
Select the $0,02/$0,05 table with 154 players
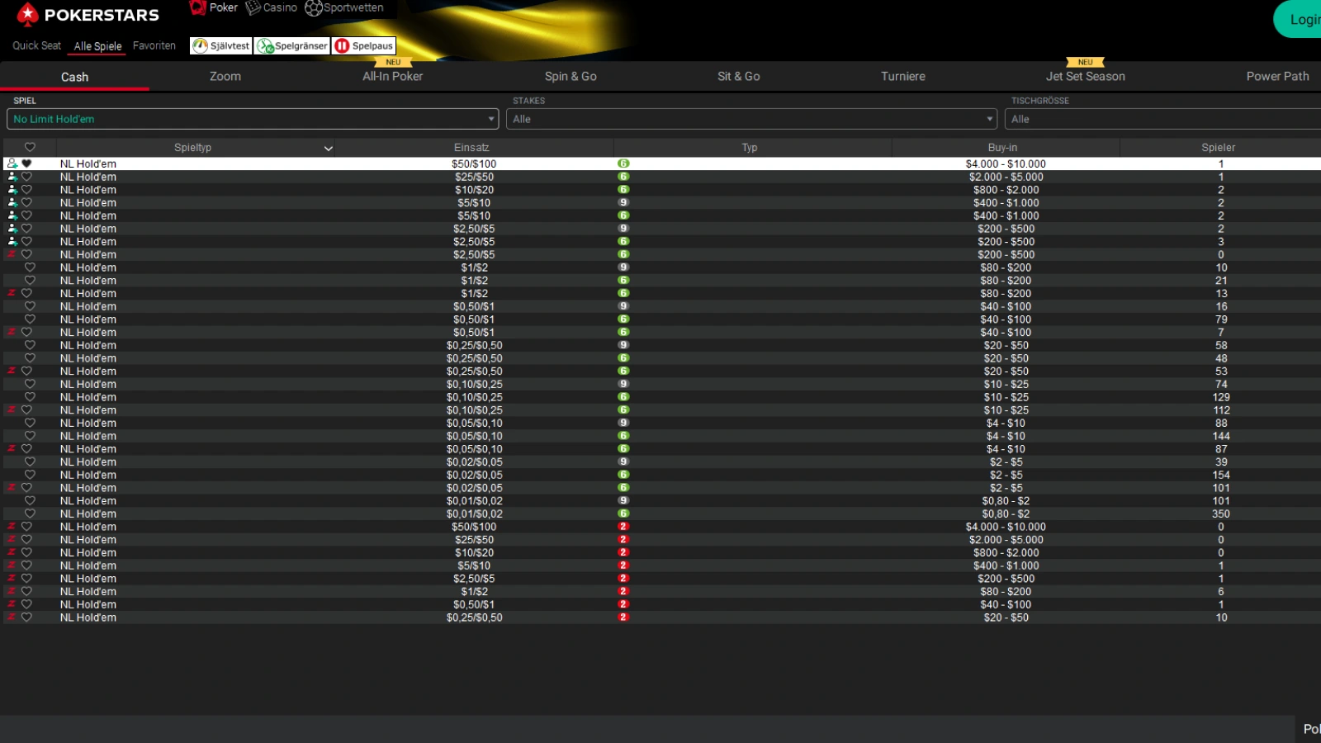[x=662, y=475]
